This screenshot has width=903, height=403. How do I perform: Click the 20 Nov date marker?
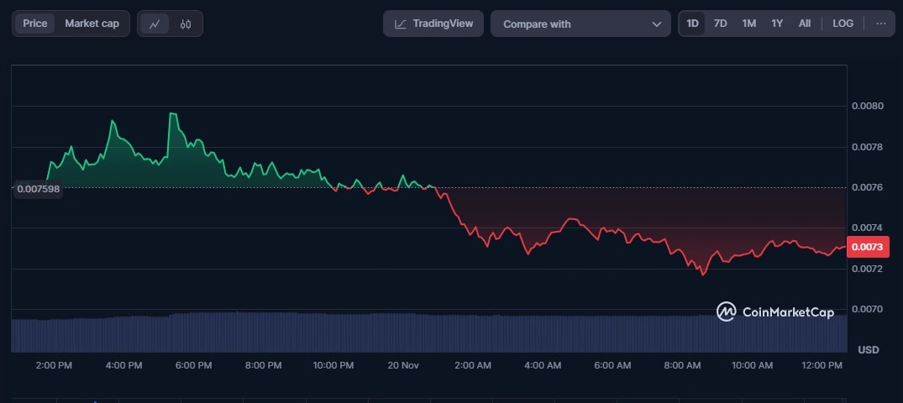[x=403, y=365]
